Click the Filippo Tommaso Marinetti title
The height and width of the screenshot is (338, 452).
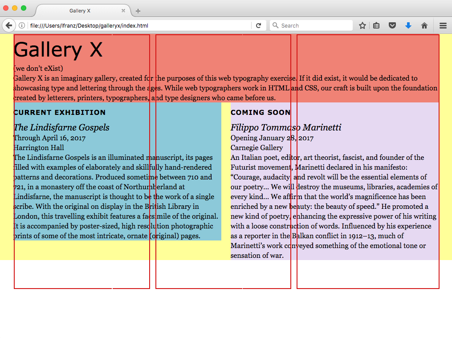[285, 128]
